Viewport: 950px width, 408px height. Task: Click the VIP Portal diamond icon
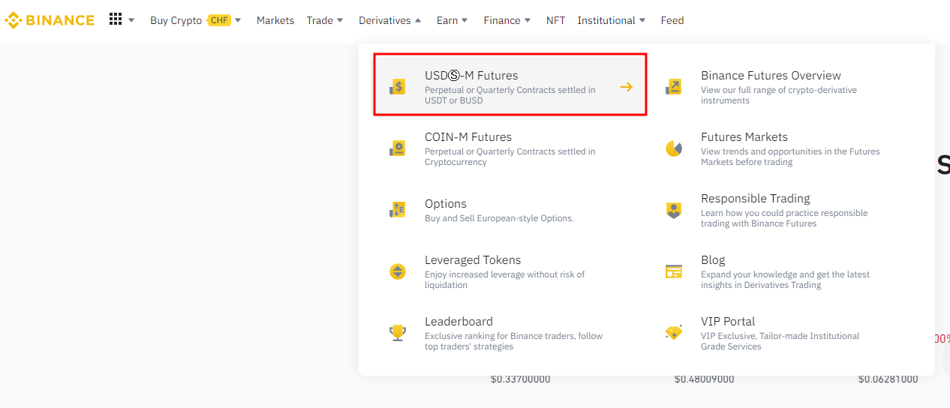[674, 333]
